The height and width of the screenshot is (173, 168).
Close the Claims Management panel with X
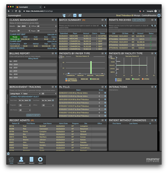(x=56, y=20)
